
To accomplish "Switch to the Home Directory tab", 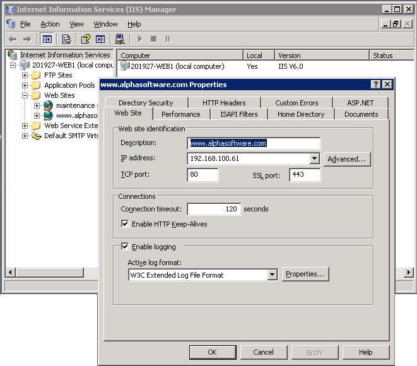I will click(301, 114).
